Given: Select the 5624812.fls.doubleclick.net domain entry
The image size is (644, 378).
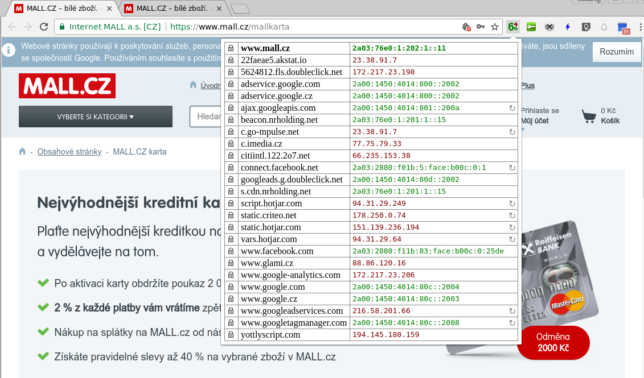Looking at the screenshot, I should (292, 72).
